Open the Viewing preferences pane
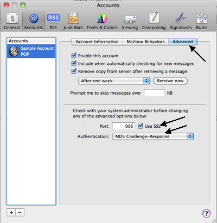This screenshot has height=223, width=217. (130, 21)
